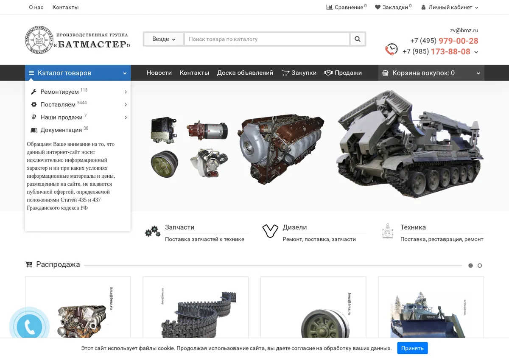Expand the Ремонтируем category arrow
509x358 pixels.
point(126,92)
